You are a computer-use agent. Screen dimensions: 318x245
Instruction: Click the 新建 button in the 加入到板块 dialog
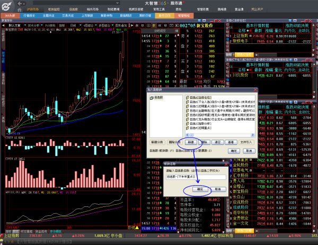[191, 142]
